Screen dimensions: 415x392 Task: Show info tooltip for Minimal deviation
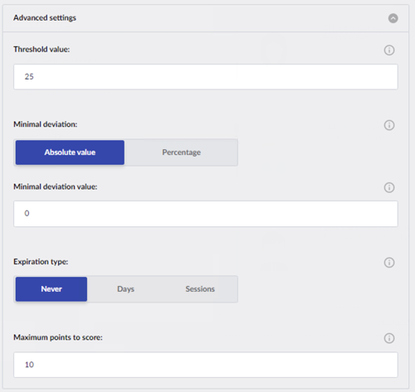[389, 125]
